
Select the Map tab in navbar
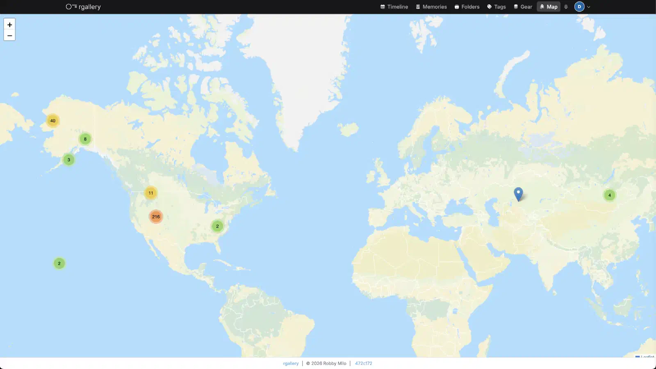click(x=549, y=7)
